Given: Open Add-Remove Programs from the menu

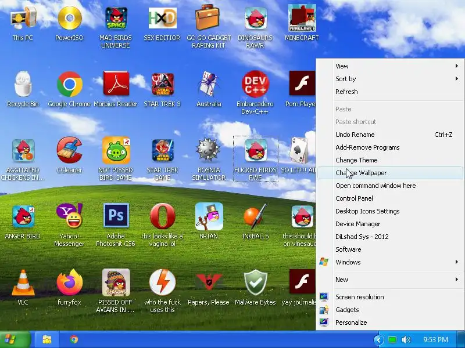Looking at the screenshot, I should click(390, 147).
